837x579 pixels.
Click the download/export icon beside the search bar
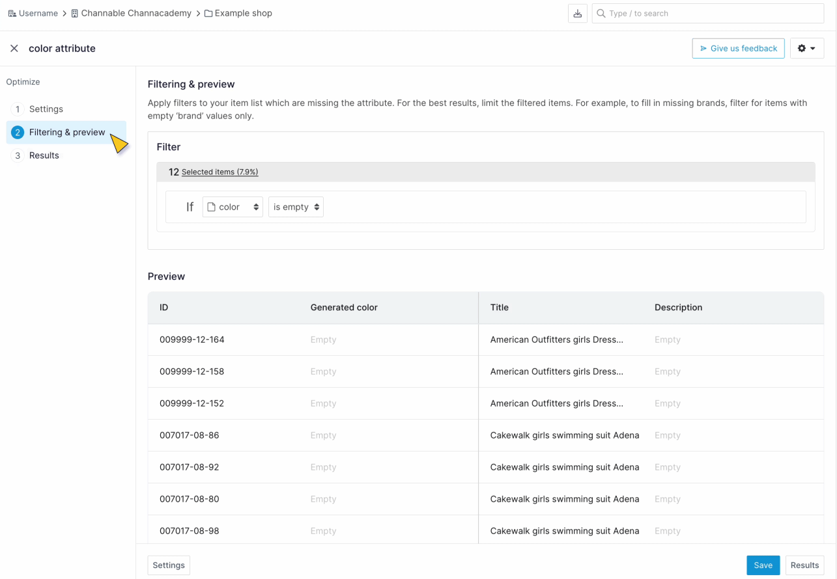point(577,13)
